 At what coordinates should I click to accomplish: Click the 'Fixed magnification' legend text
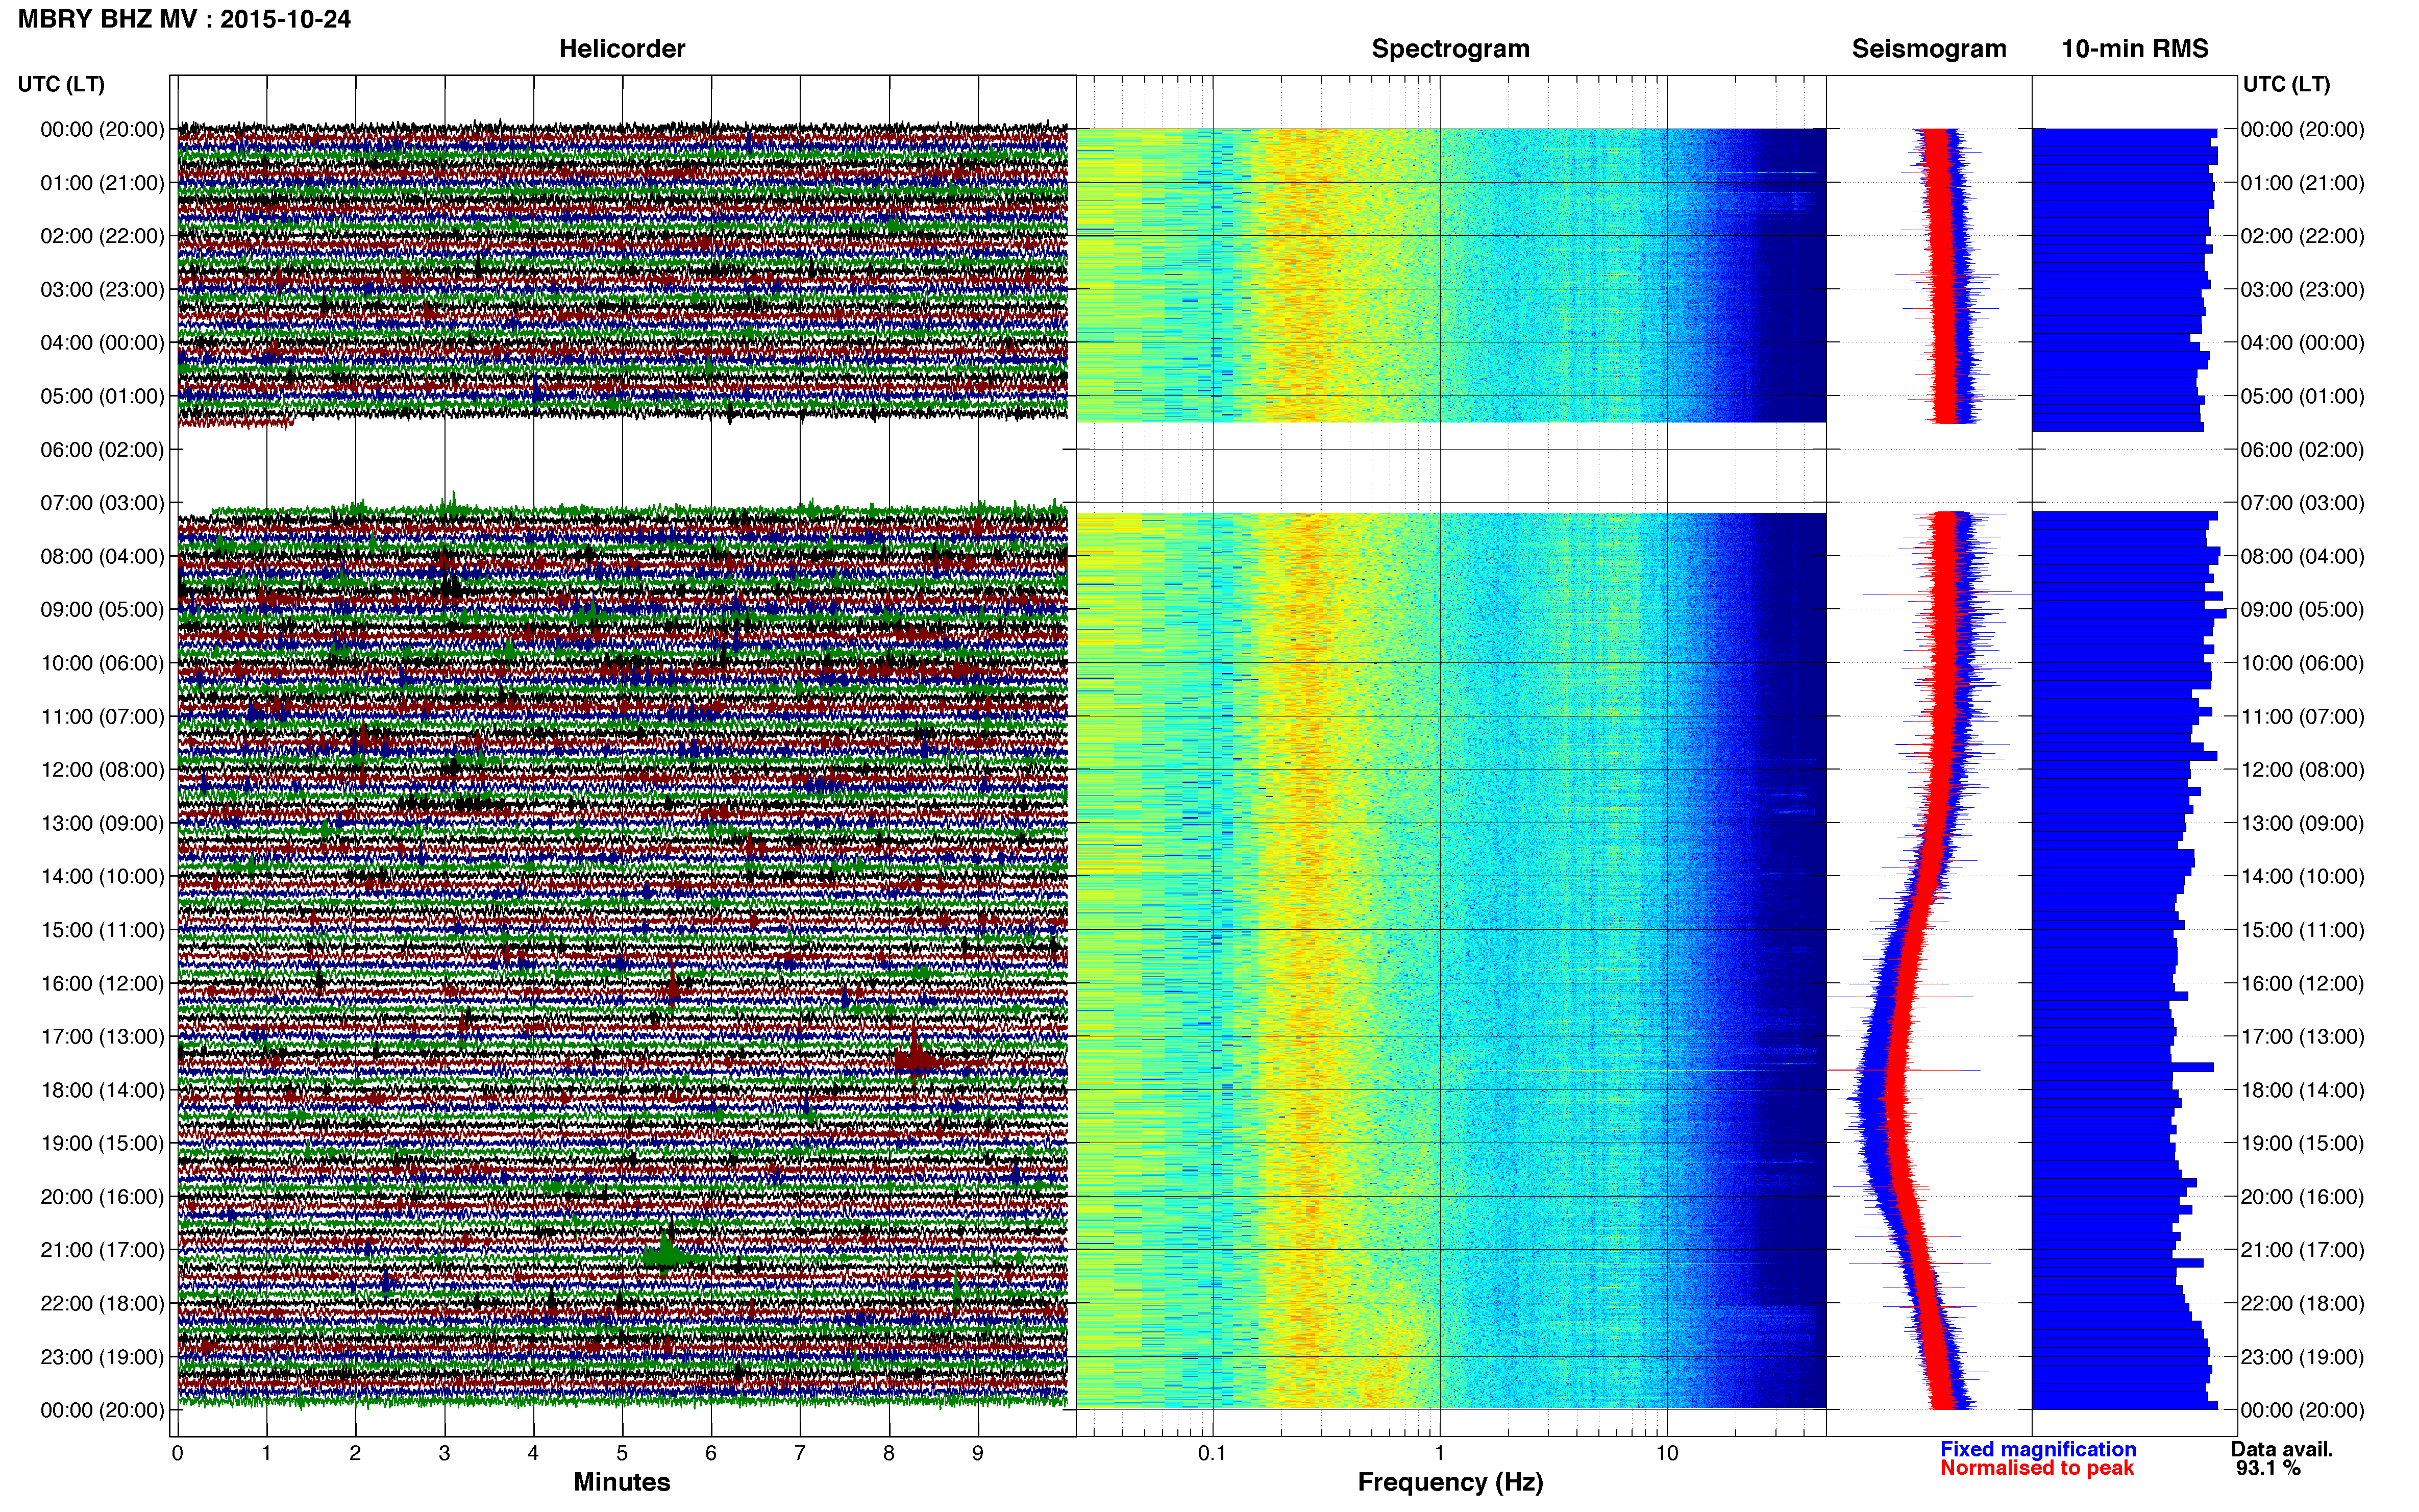click(x=2038, y=1449)
